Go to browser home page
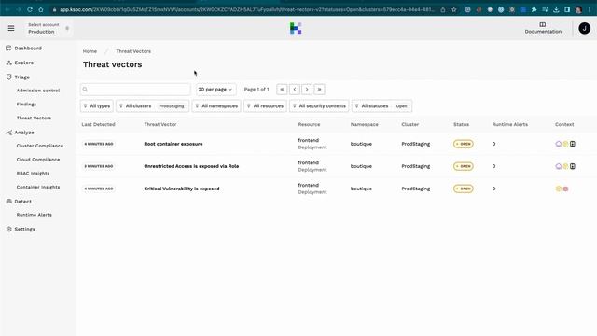 (x=41, y=9)
